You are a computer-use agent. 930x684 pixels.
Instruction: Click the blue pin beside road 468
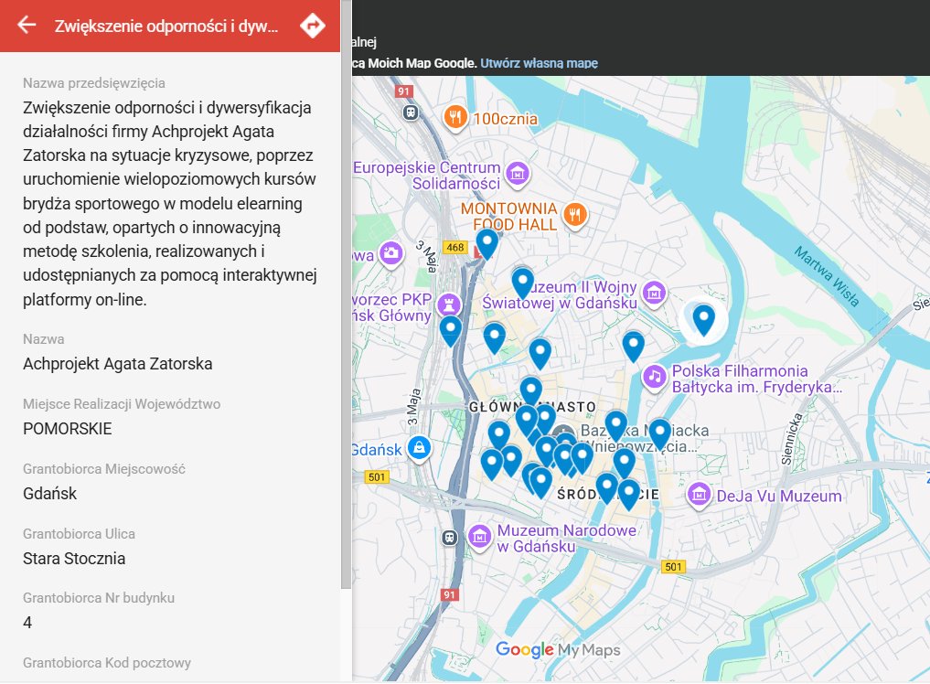click(486, 244)
